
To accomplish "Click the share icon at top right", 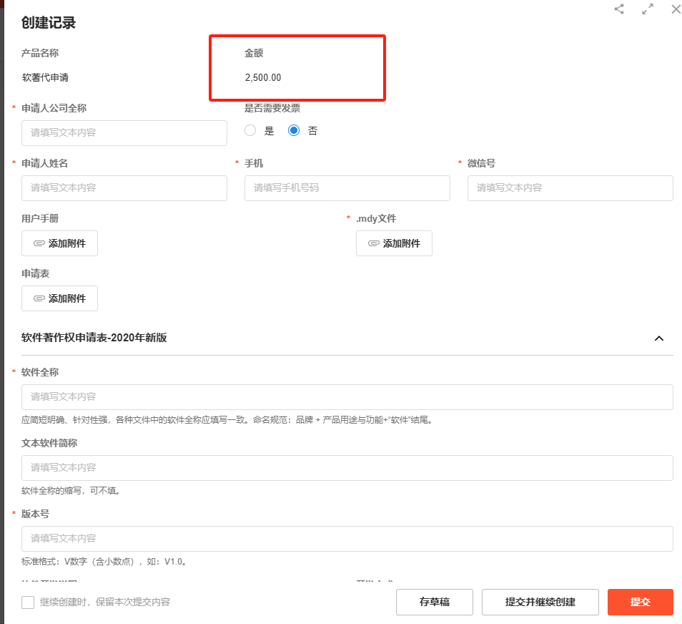I will click(x=619, y=9).
